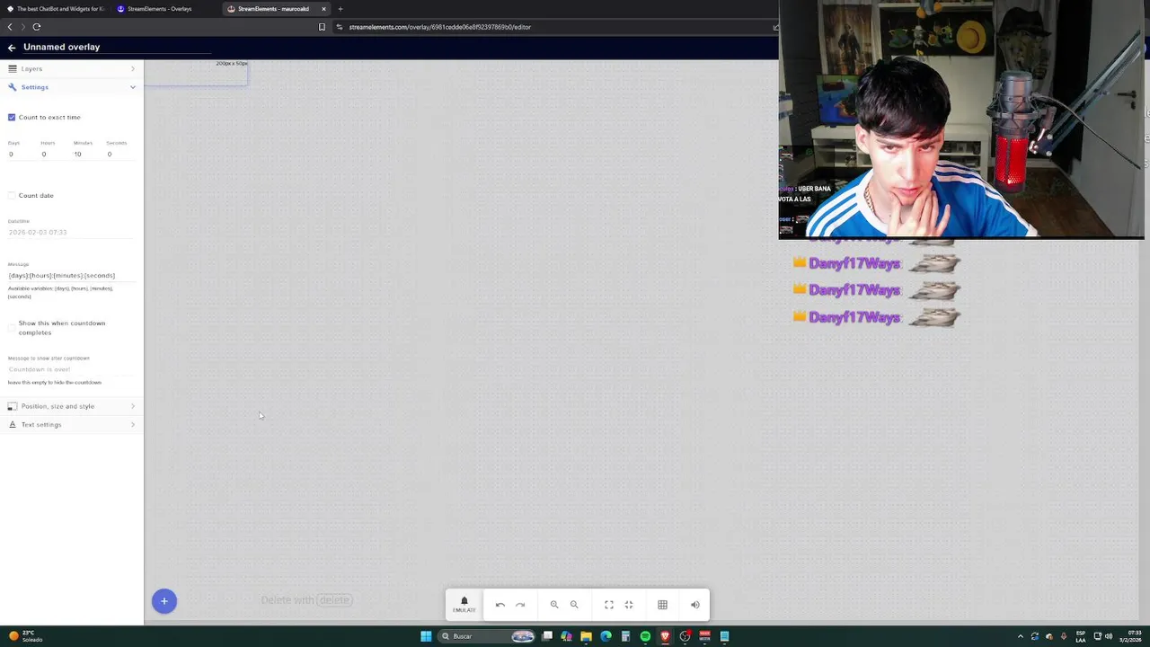The height and width of the screenshot is (647, 1150).
Task: Click the browser address bar URL
Action: coord(440,27)
